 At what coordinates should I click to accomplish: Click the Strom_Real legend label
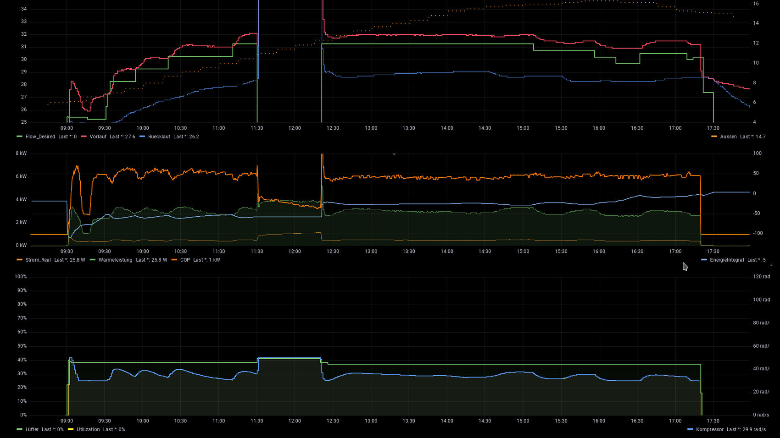tap(38, 260)
